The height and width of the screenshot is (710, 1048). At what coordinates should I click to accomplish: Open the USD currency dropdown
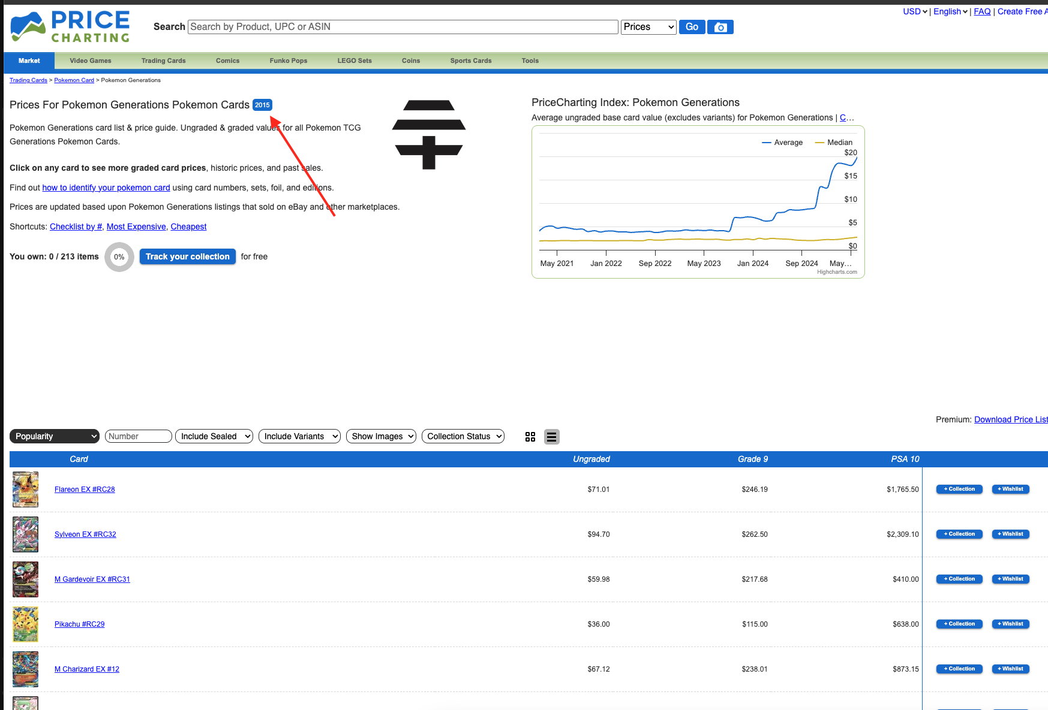point(915,11)
